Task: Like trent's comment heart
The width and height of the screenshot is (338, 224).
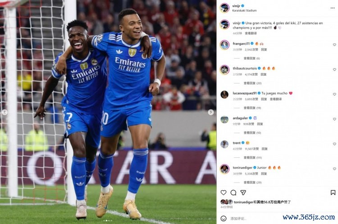Action: click(334, 144)
